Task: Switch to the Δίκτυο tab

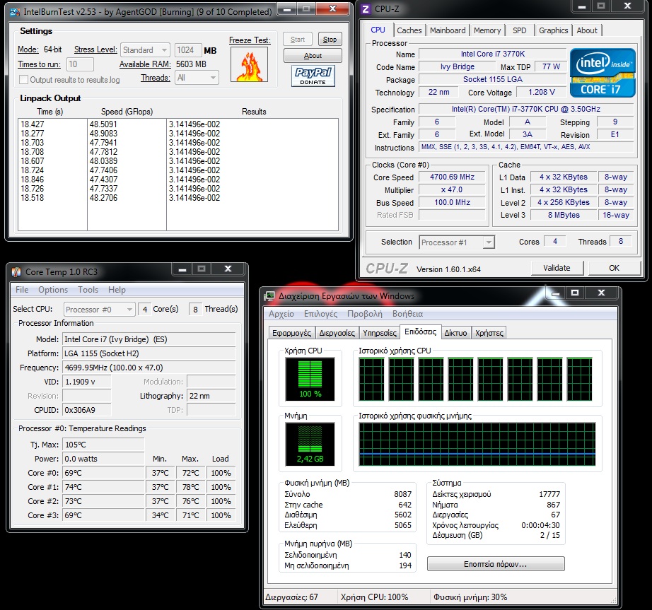Action: tap(455, 333)
